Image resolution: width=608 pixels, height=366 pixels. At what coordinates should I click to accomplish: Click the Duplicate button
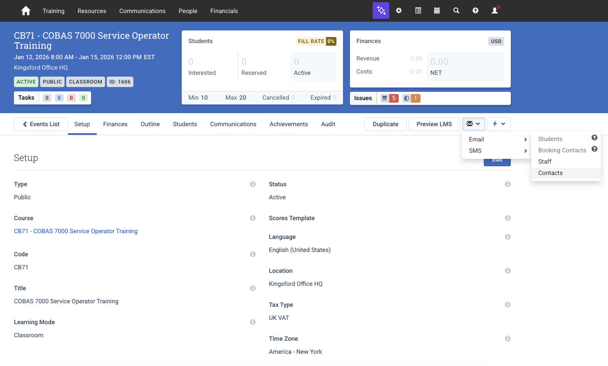pos(385,124)
